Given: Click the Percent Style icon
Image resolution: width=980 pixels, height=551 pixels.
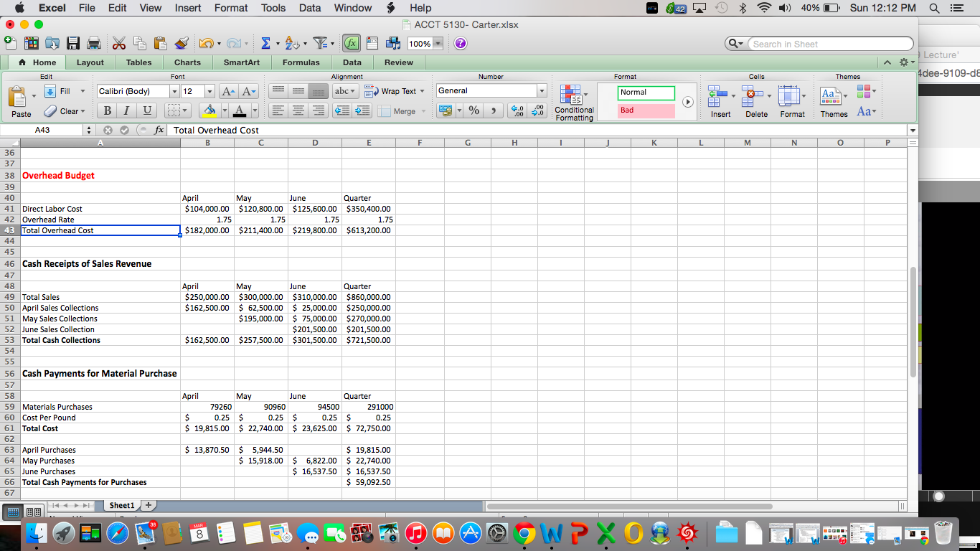Looking at the screenshot, I should [473, 110].
